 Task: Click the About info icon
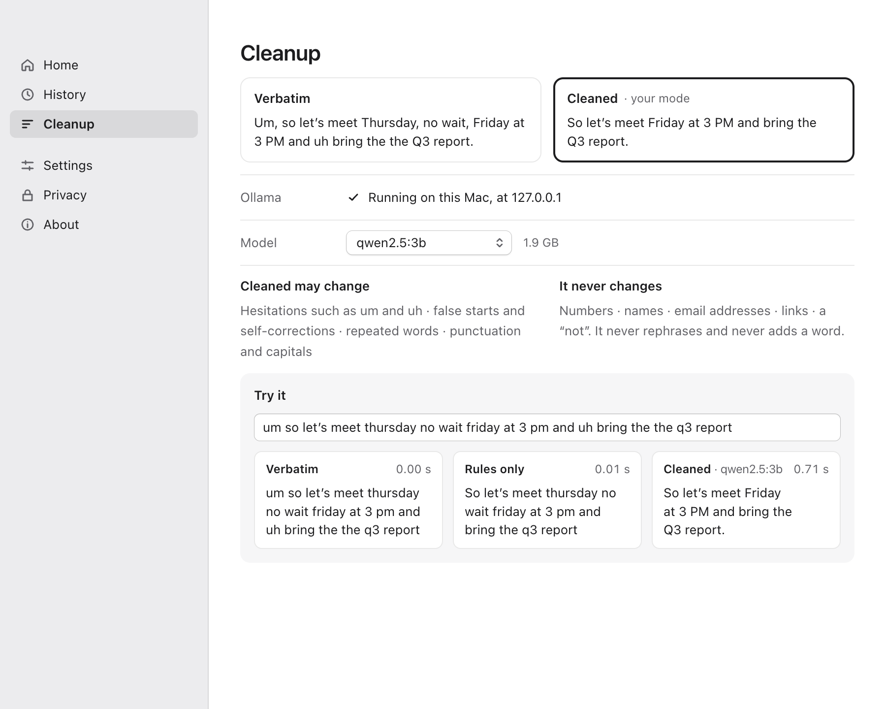[28, 225]
